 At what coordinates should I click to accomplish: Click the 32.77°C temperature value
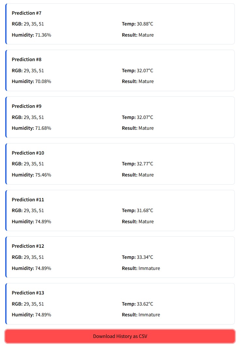(x=145, y=164)
